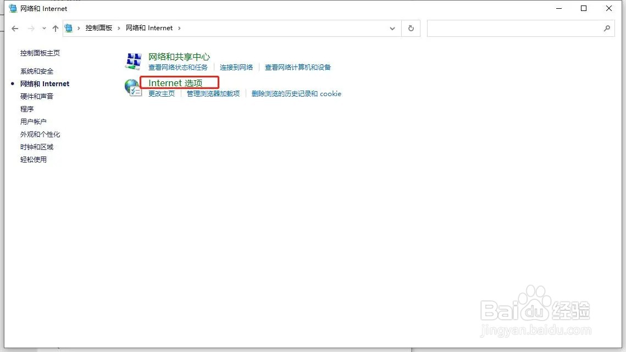Click 更改主页 link

[162, 94]
